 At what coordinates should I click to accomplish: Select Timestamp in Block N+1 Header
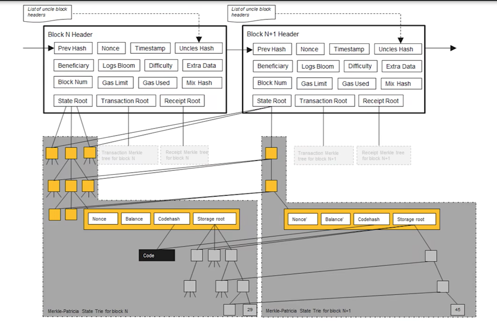349,49
